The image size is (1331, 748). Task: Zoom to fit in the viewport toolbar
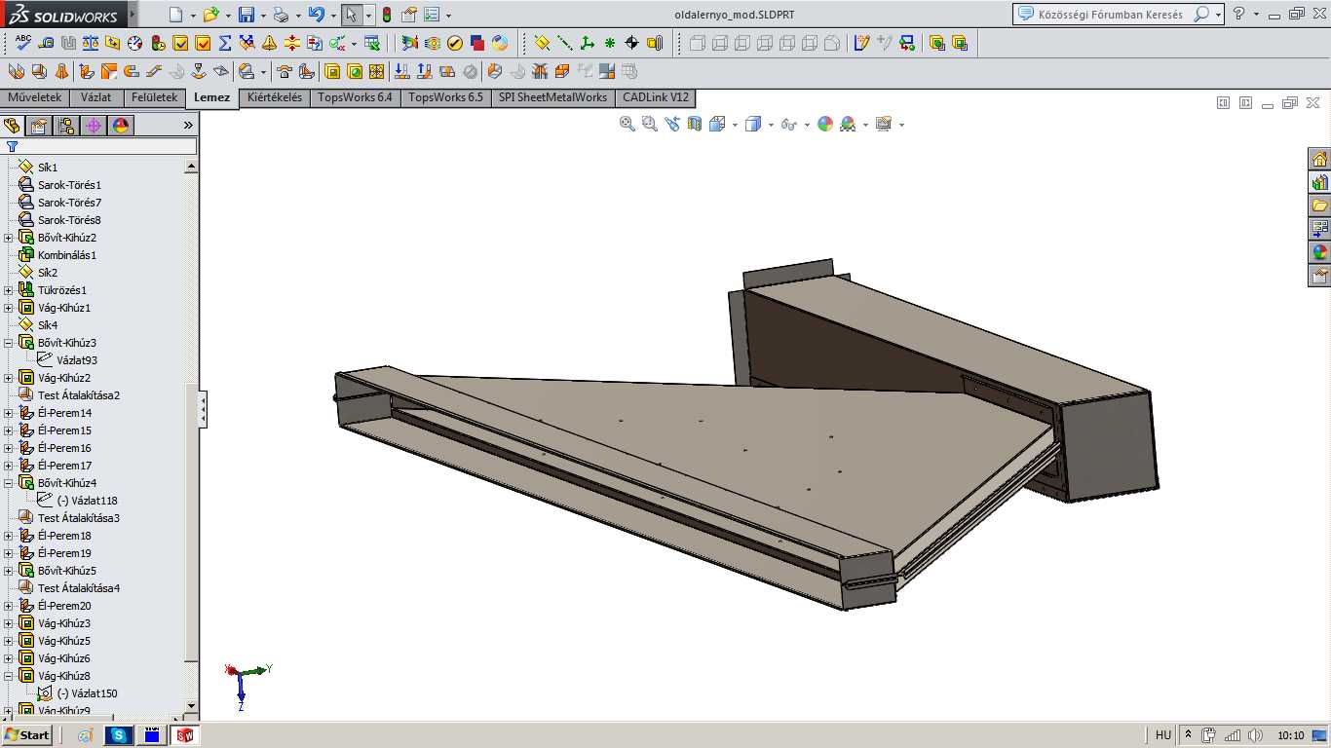627,124
